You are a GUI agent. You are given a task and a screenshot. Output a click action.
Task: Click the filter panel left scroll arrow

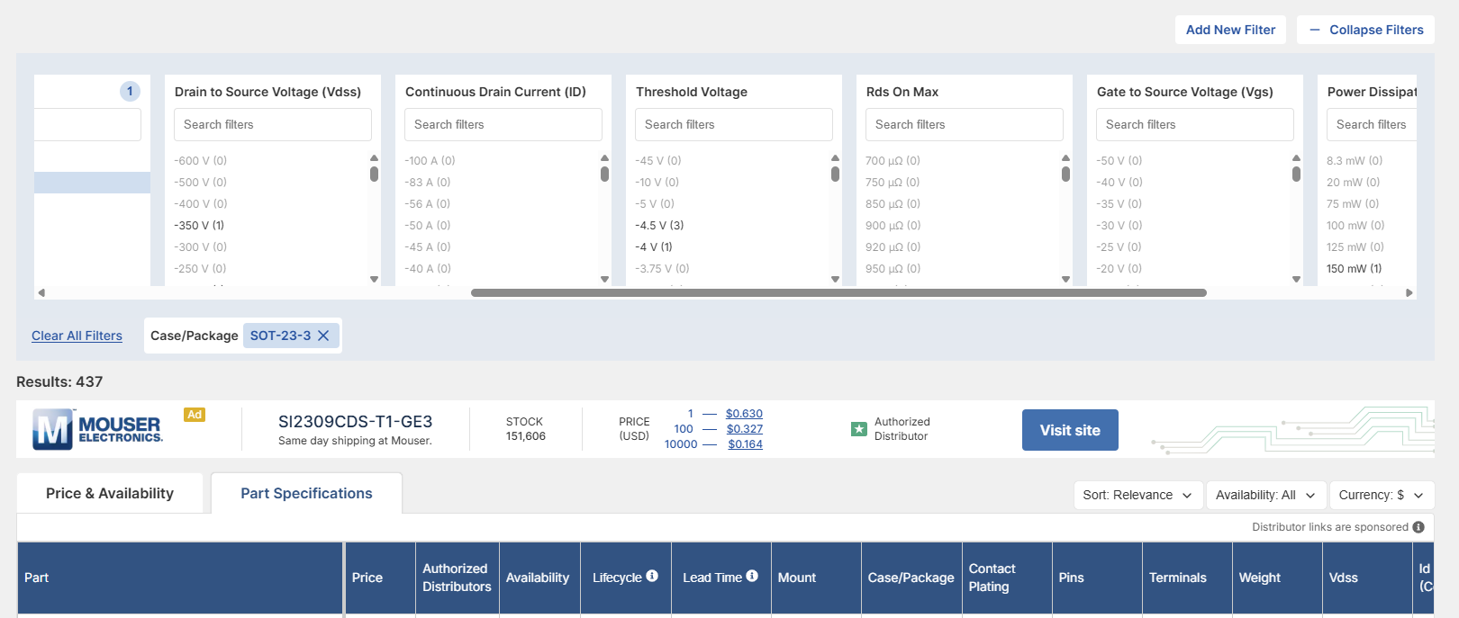[x=41, y=292]
